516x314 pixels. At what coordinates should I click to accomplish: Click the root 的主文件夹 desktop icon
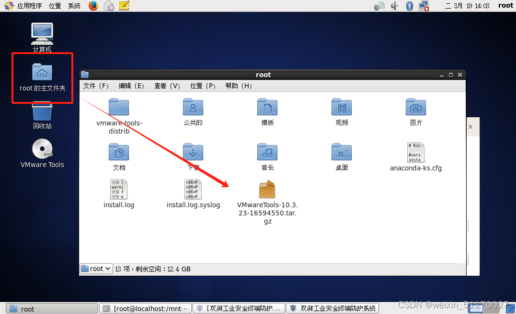[x=42, y=72]
